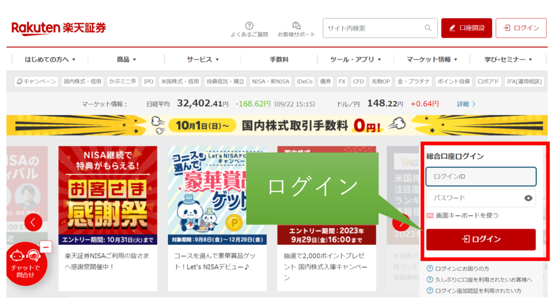553x307 pixels.
Task: Expand ツール・アプリ menu
Action: coord(355,59)
